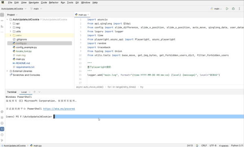The width and height of the screenshot is (244, 147).
Task: Open the aka.ms/pscore6 link in terminal
Action: tap(59, 109)
